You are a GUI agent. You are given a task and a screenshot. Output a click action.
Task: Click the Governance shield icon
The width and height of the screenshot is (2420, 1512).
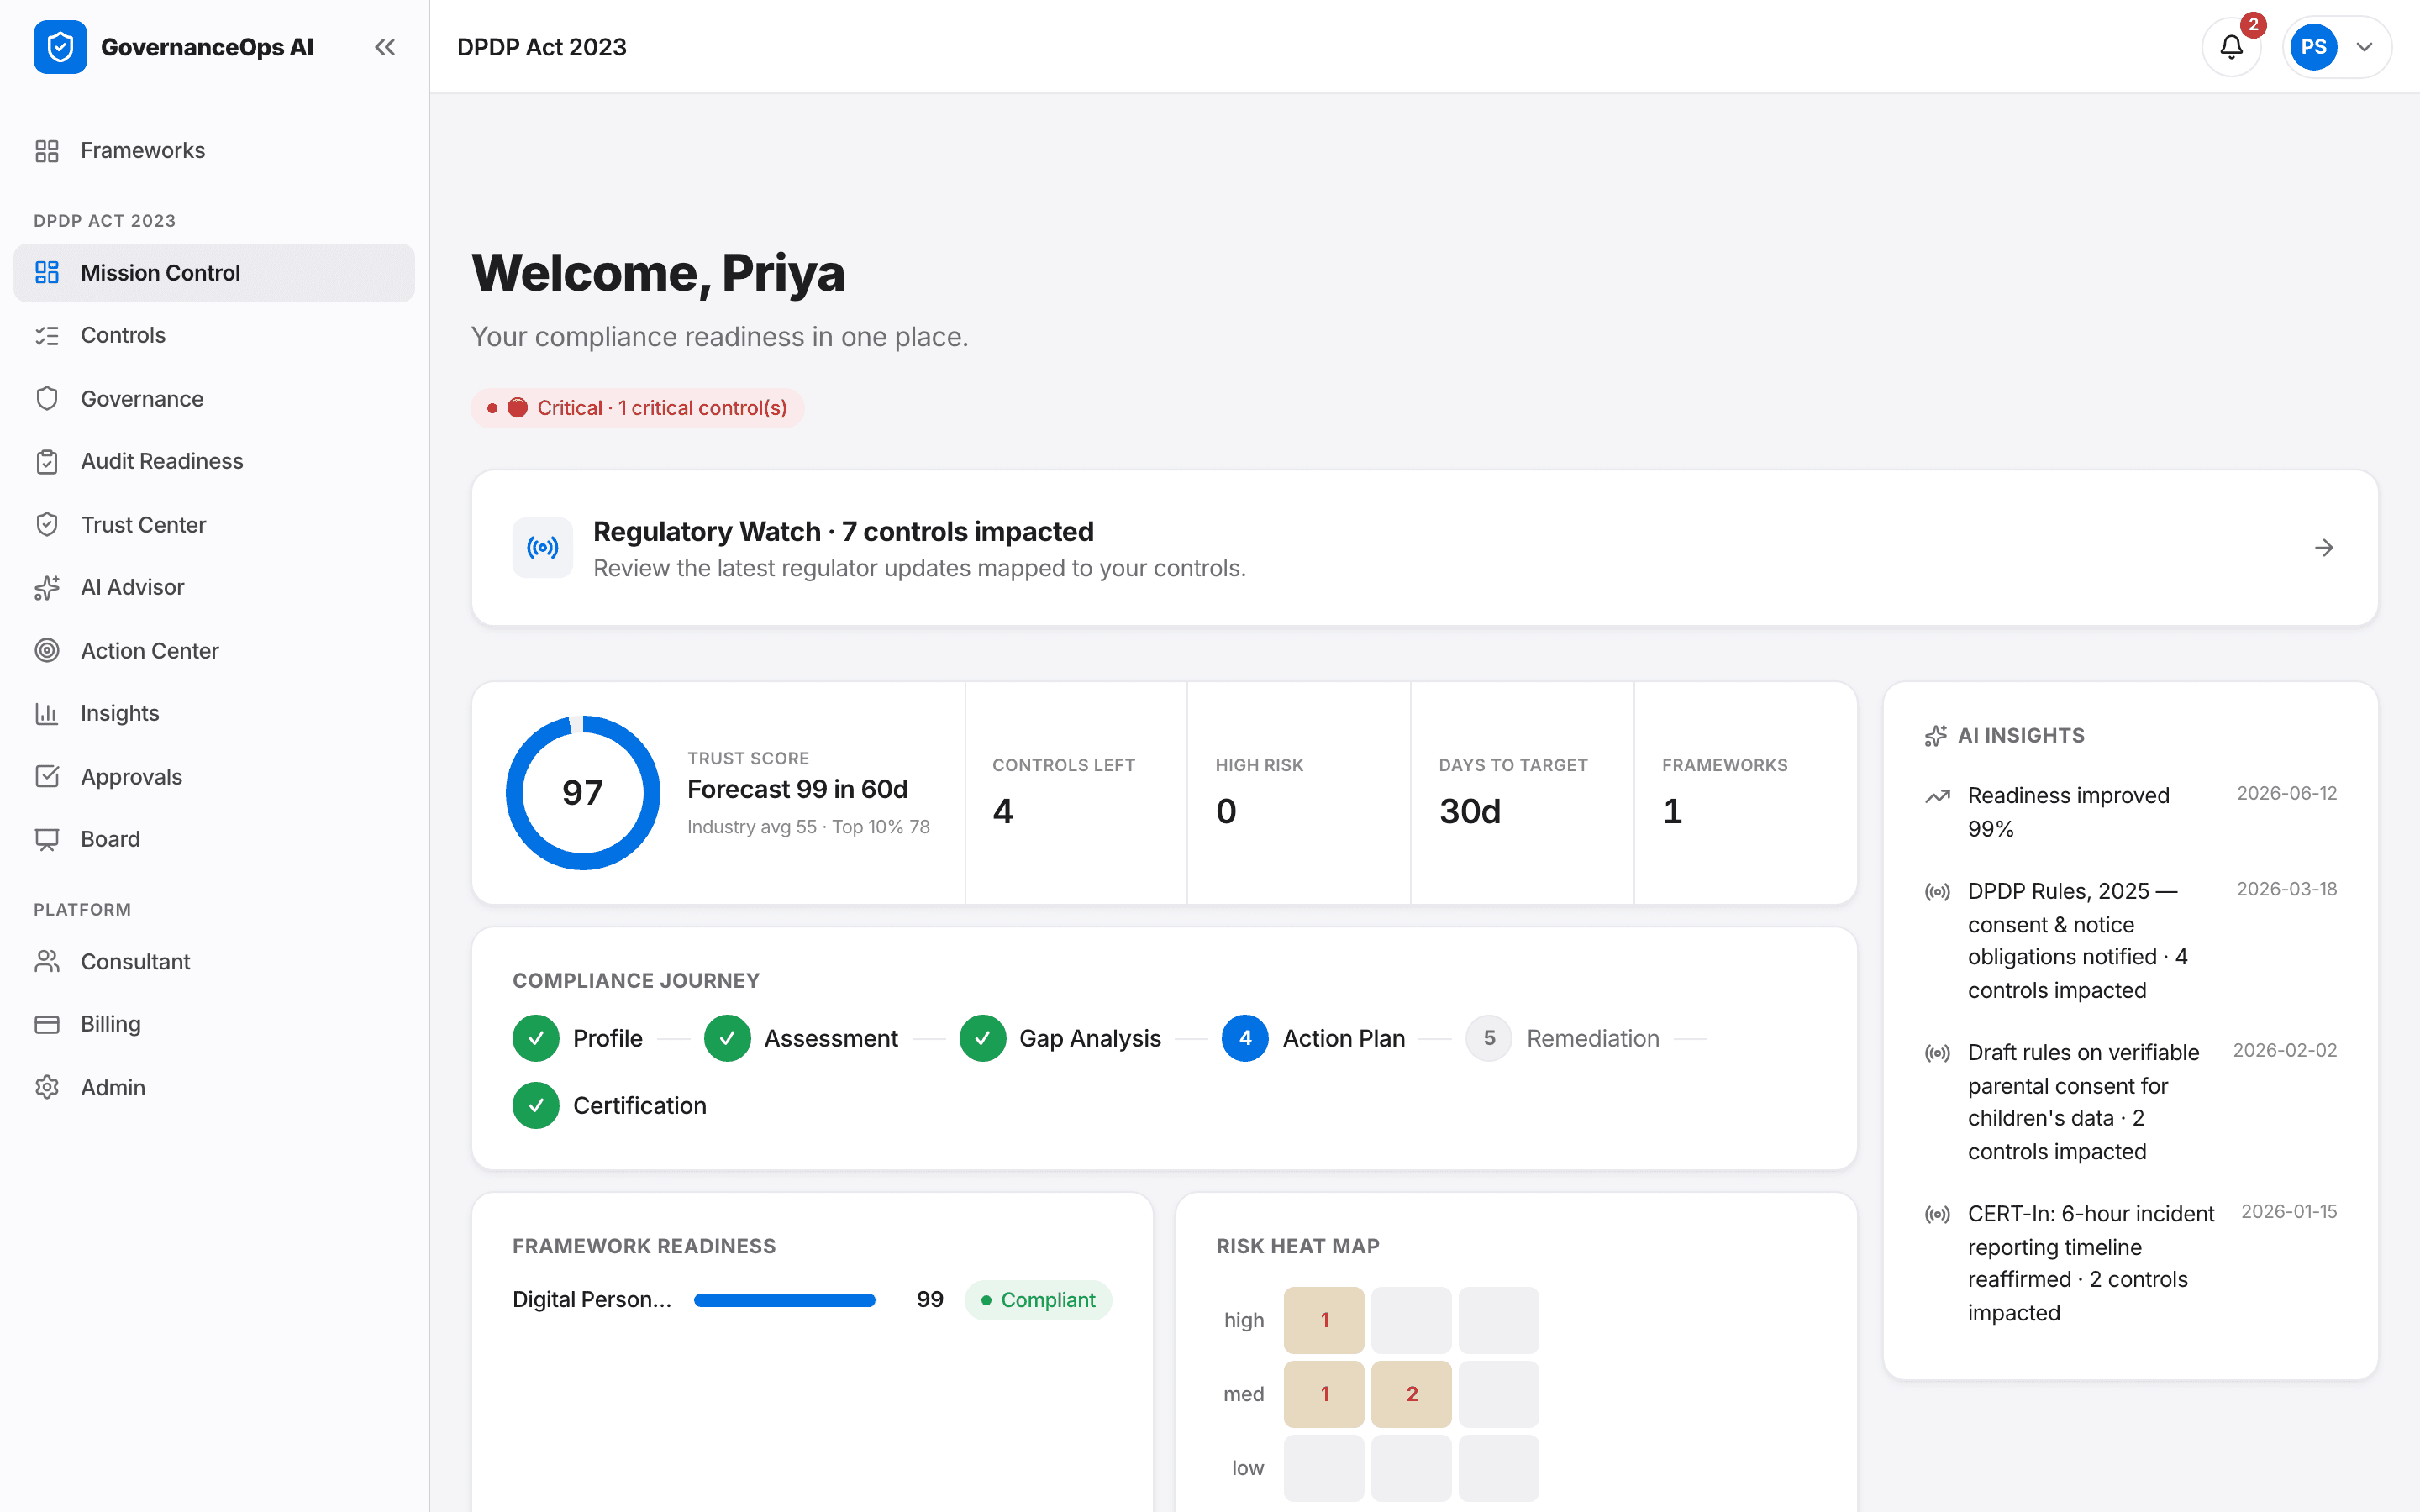point(47,399)
